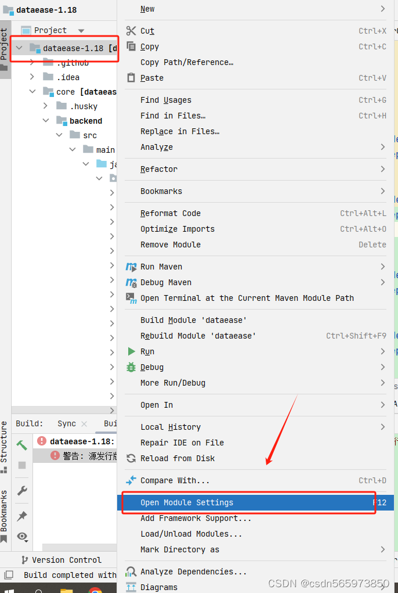Open the Structure tool window stripe
The height and width of the screenshot is (593, 398).
[x=4, y=447]
